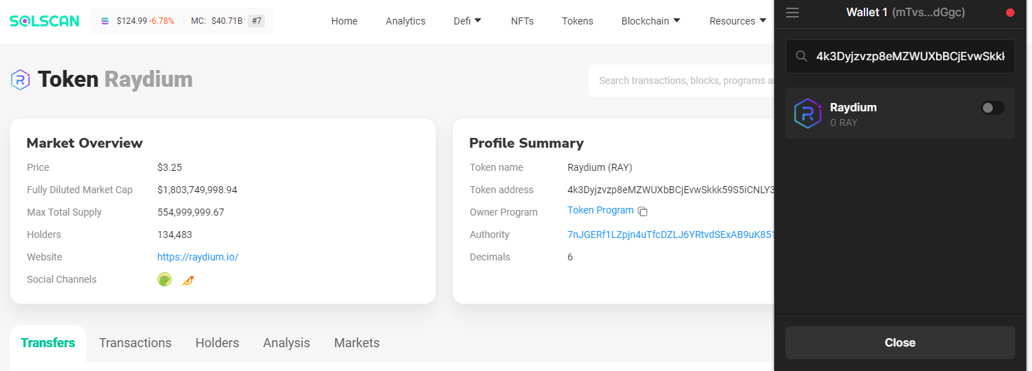Screen dimensions: 1032x371
Task: Click the red status dot in wallet header
Action: coord(1010,13)
